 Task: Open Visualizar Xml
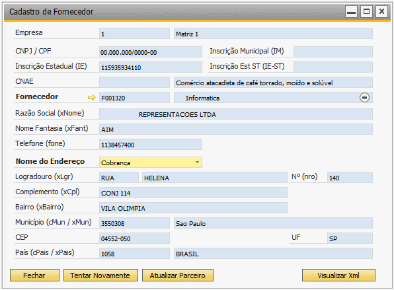[338, 275]
